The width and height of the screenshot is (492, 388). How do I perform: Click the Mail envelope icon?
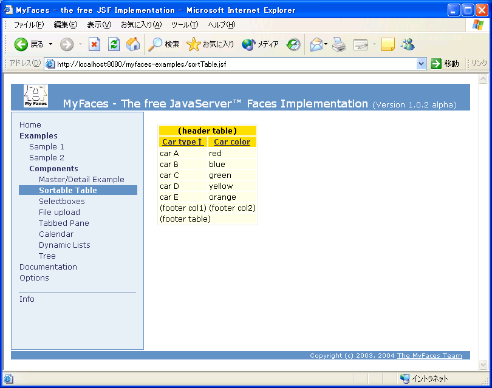tap(316, 44)
